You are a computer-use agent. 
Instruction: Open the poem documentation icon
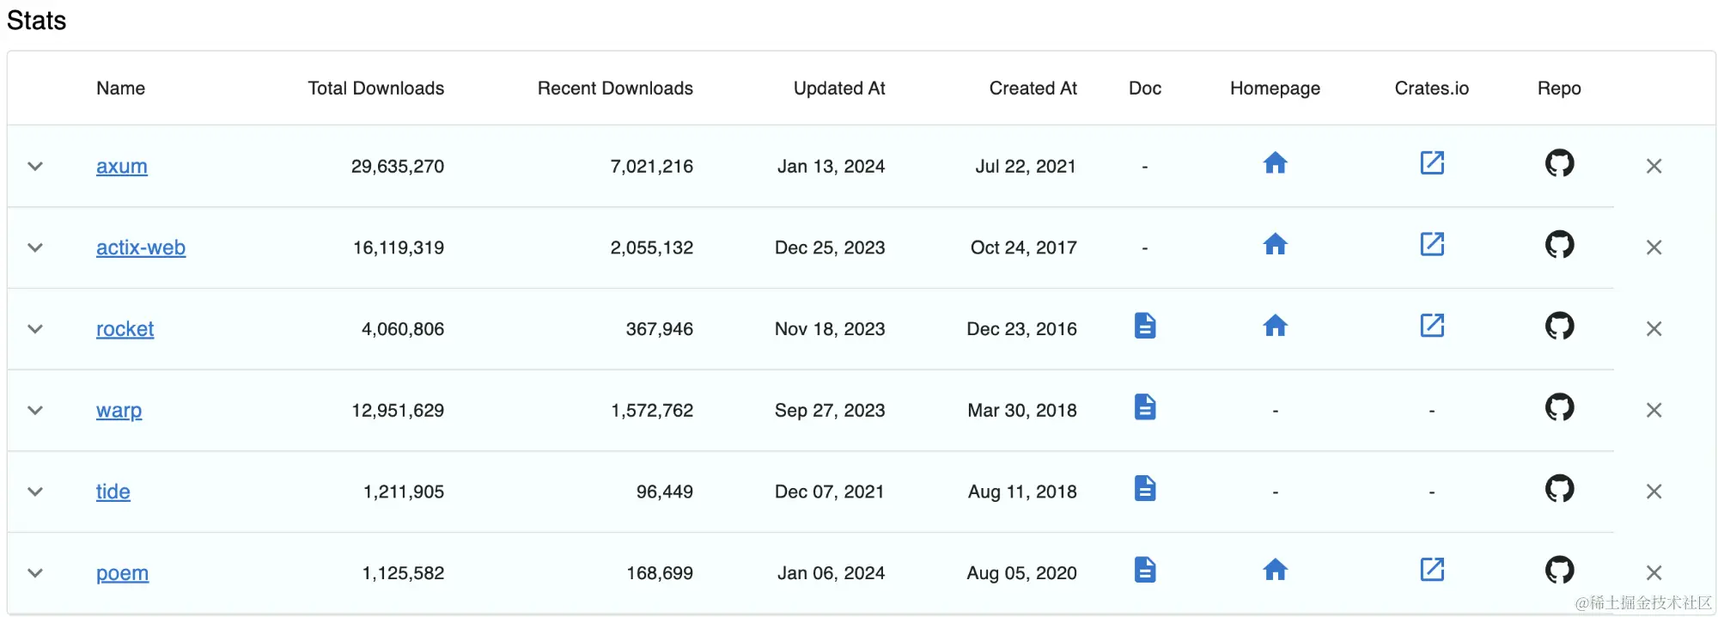[x=1145, y=570]
